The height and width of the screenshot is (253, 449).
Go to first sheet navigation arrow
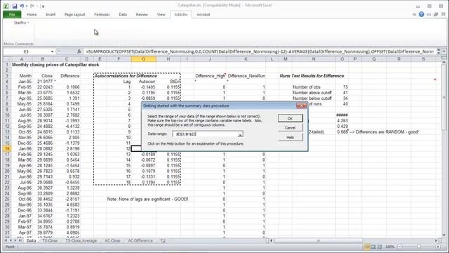pos(6,240)
